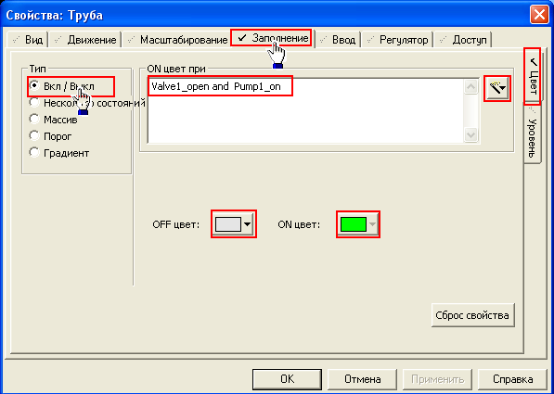Open help with the Справка button
Screen dimensions: 554x394
(x=512, y=379)
